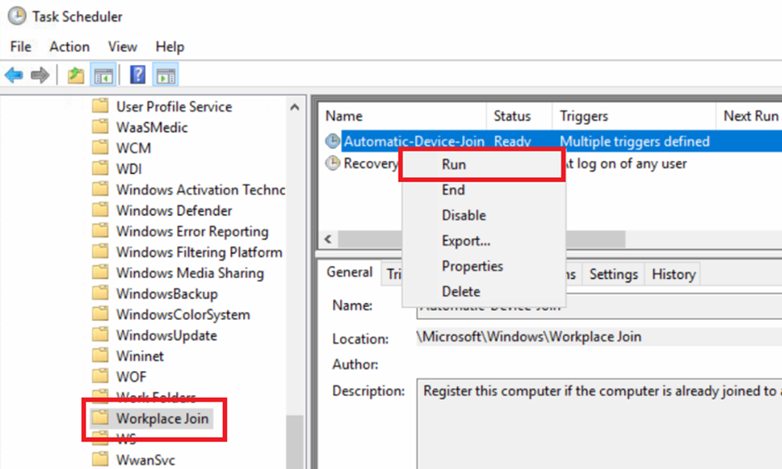Select the Workplace Join folder
This screenshot has width=782, height=469.
point(157,418)
